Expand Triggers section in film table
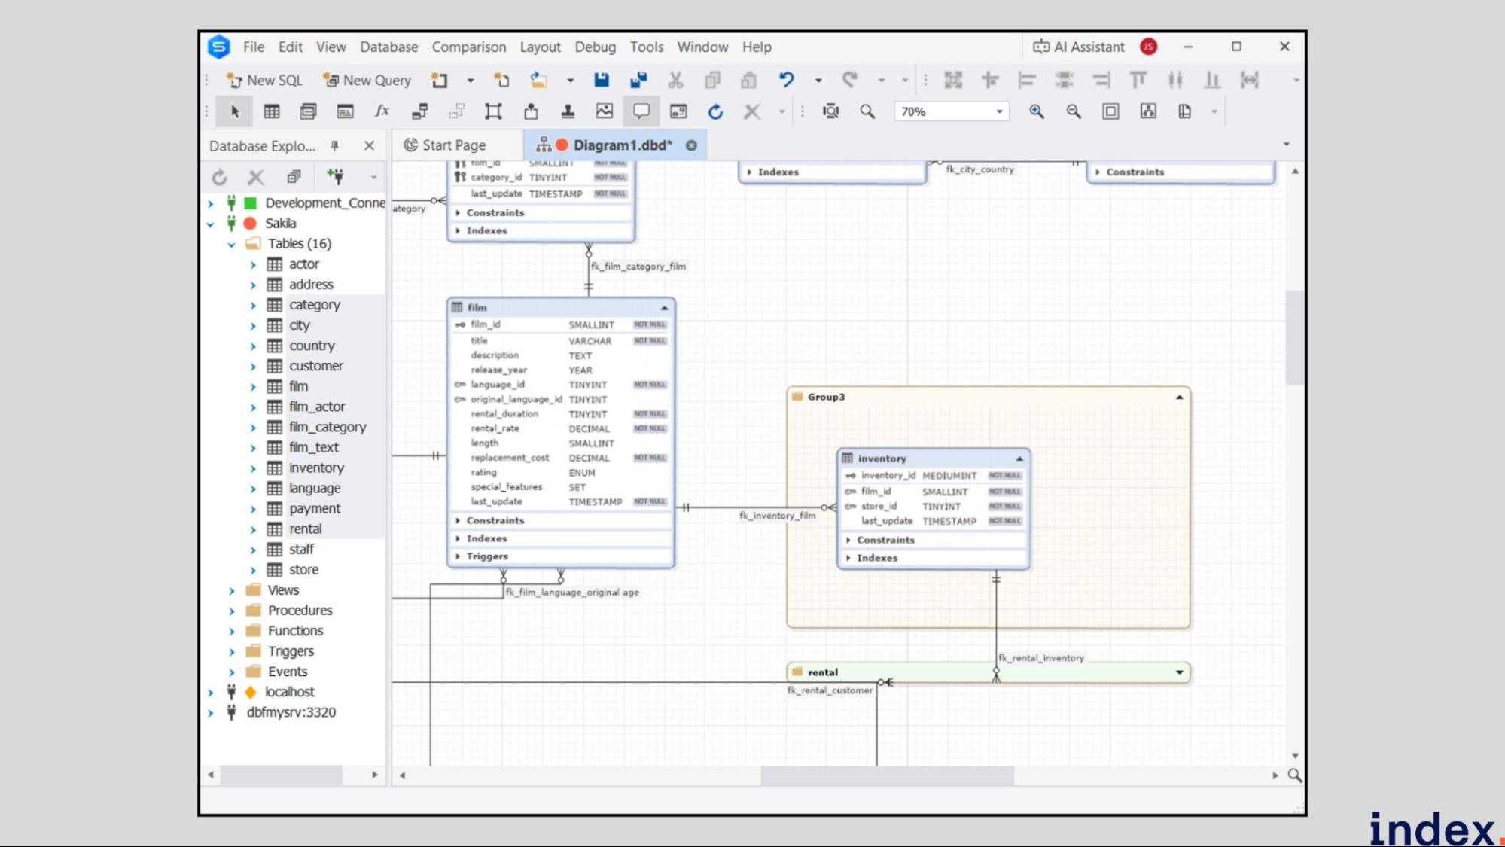This screenshot has height=847, width=1505. (458, 556)
